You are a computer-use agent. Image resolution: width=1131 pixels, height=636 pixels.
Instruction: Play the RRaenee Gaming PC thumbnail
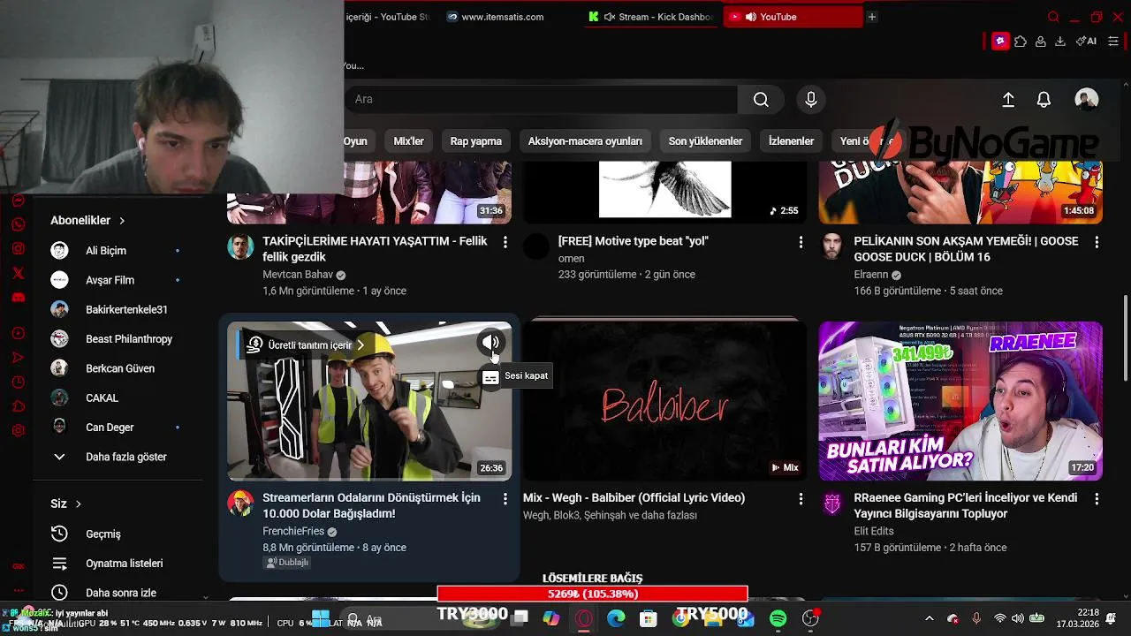pos(960,401)
